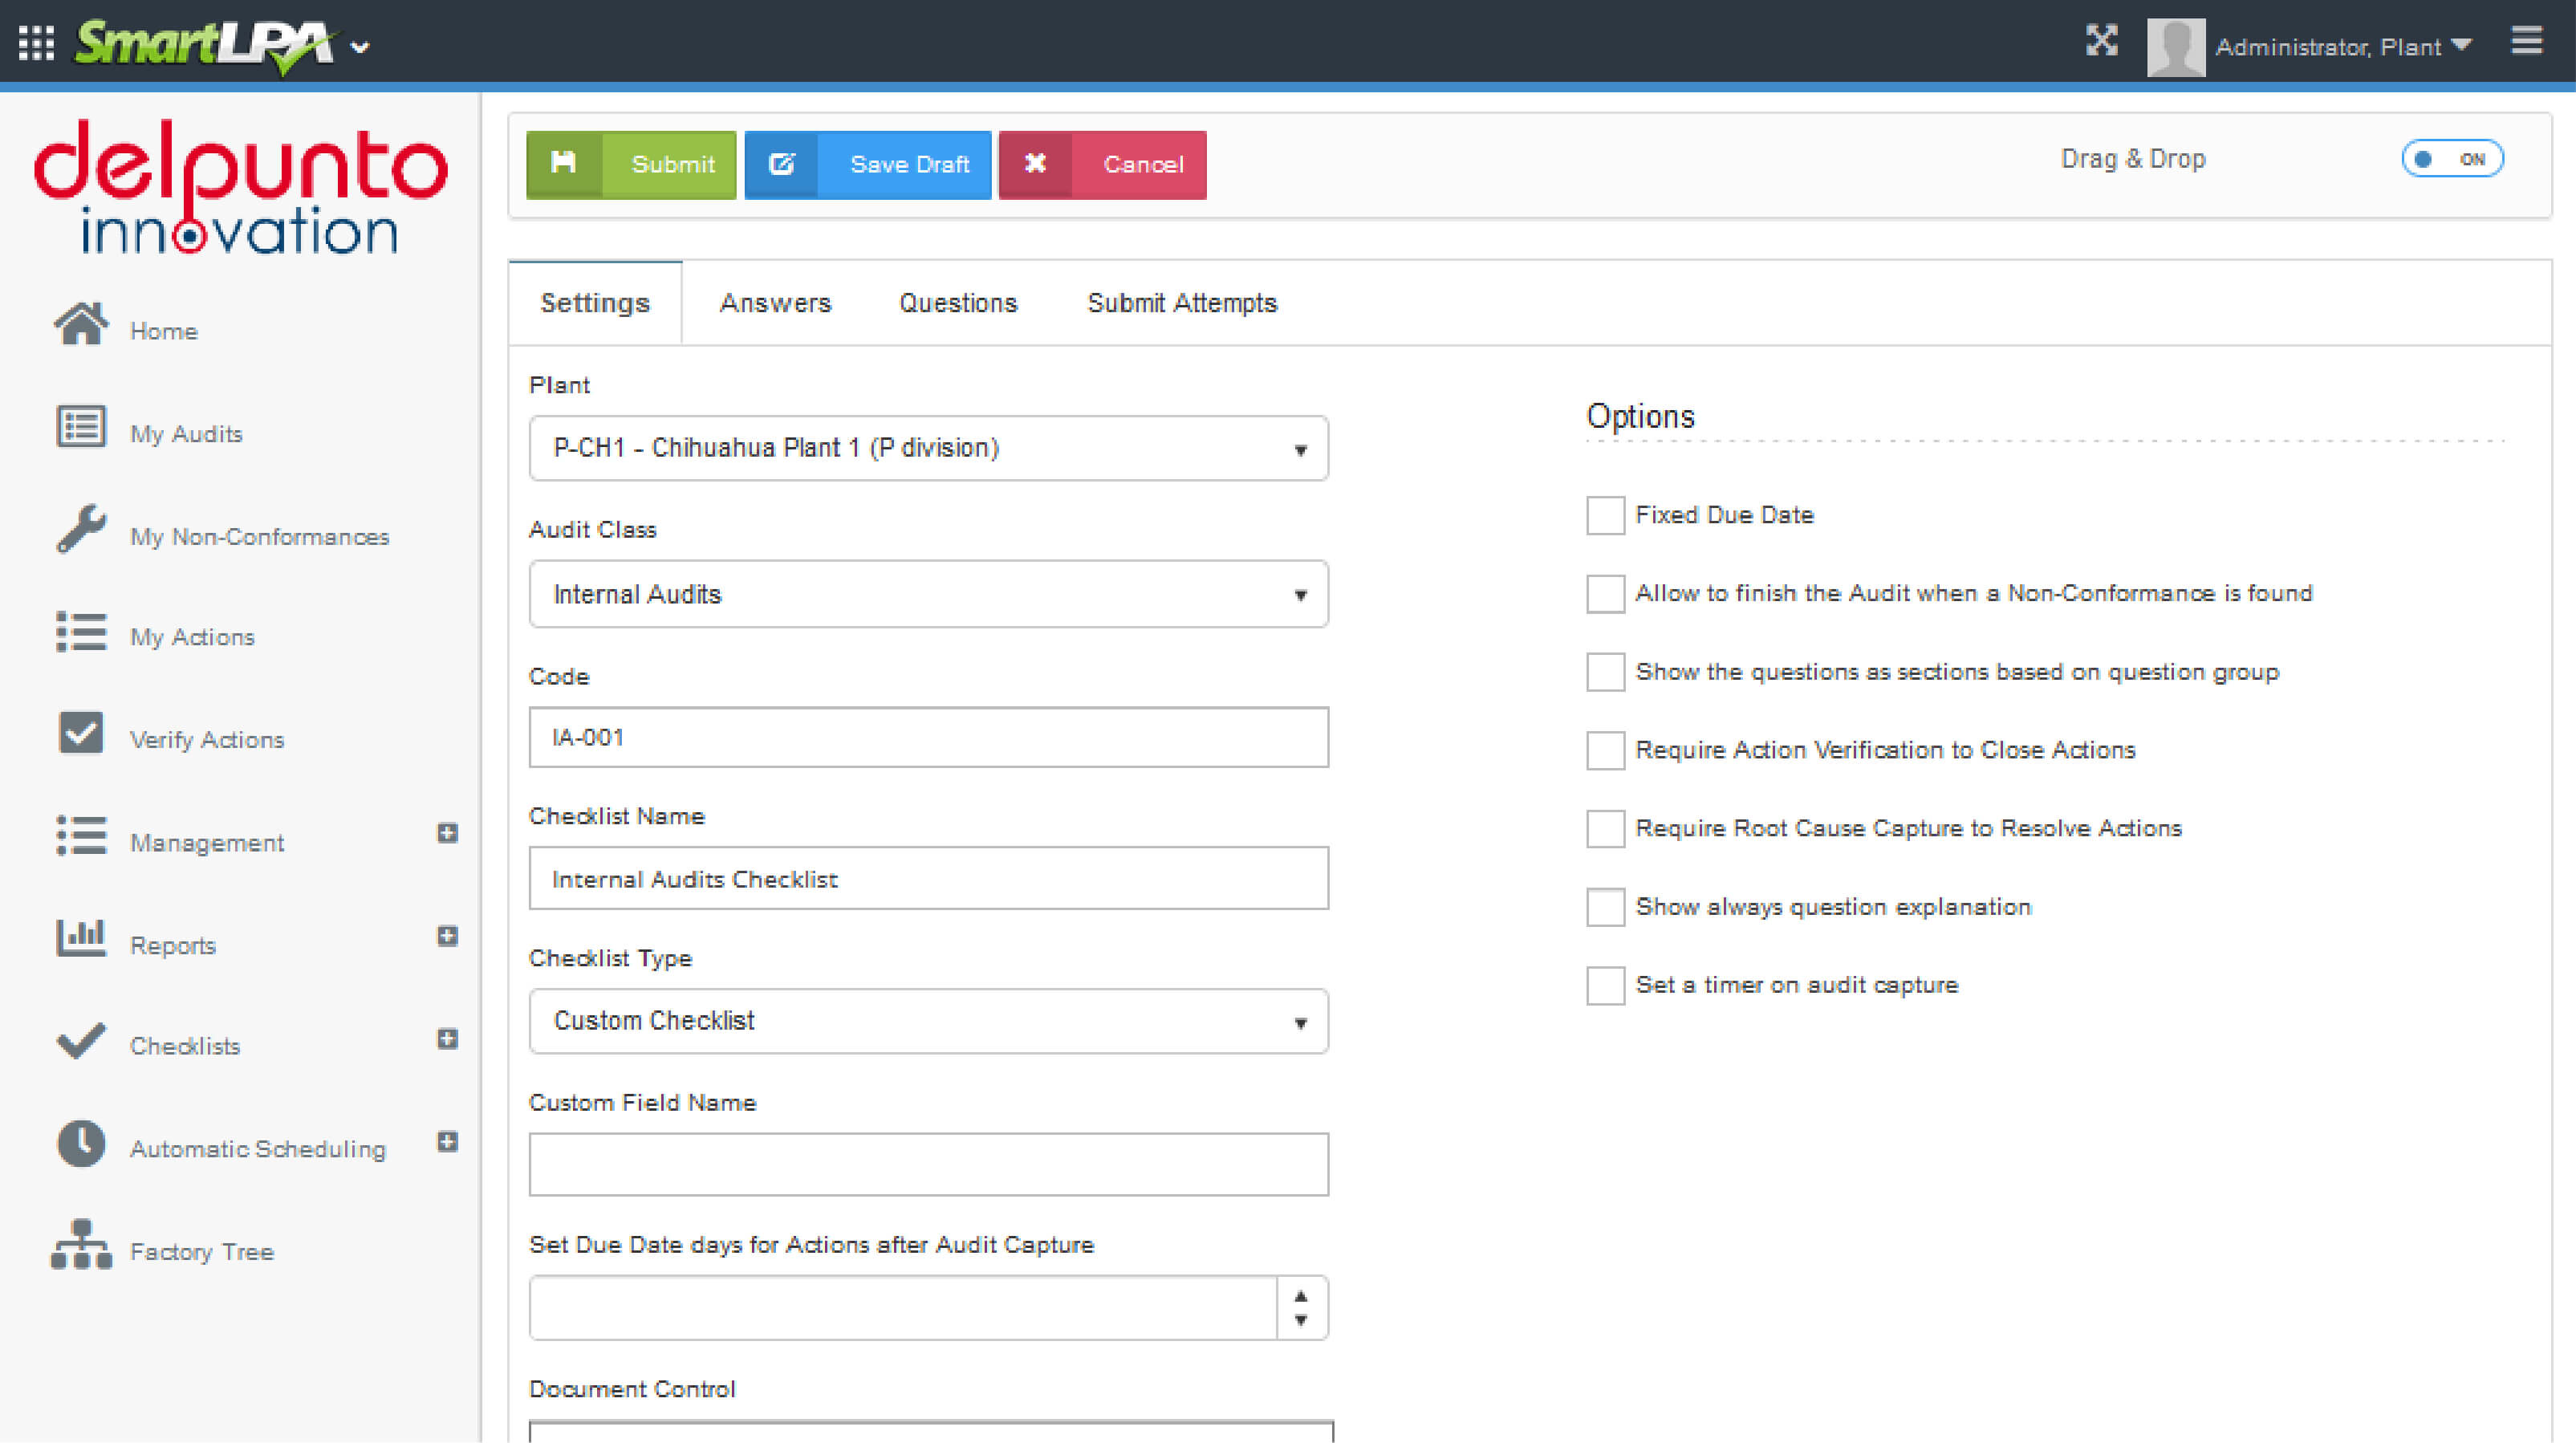Open the apps grid icon
This screenshot has width=2576, height=1443.
point(37,44)
